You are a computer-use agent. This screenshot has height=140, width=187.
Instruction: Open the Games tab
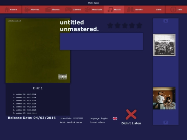point(73,10)
